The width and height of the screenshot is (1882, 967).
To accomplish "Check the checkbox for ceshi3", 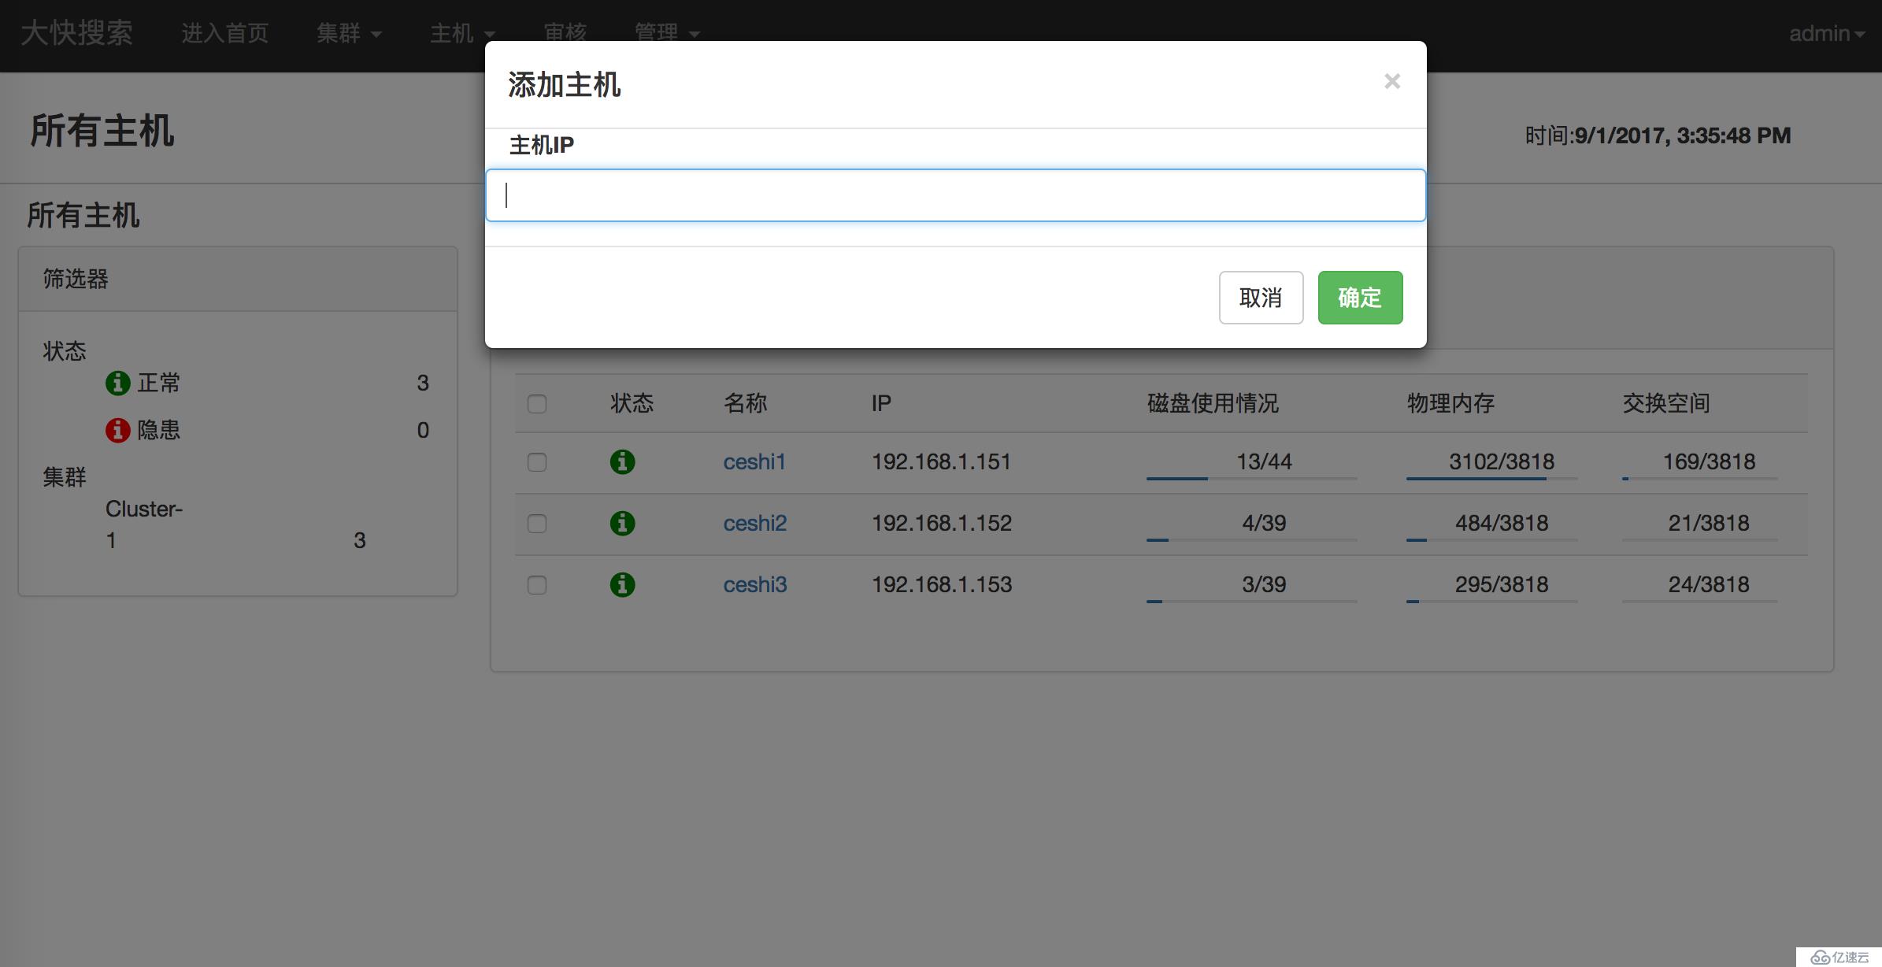I will coord(537,585).
